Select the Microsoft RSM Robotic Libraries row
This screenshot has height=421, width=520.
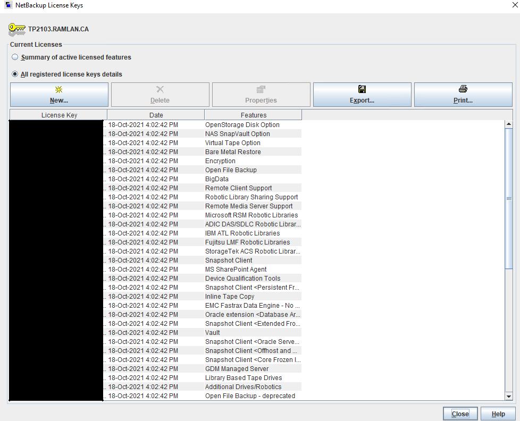[156, 215]
